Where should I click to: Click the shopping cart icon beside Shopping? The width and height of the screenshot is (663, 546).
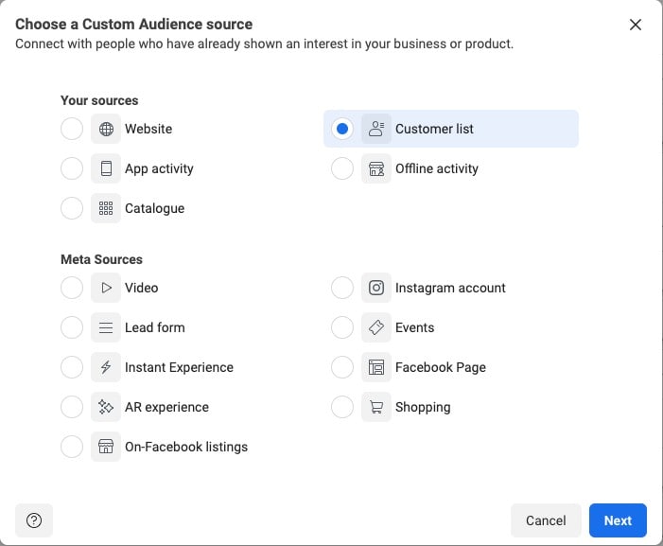(376, 407)
